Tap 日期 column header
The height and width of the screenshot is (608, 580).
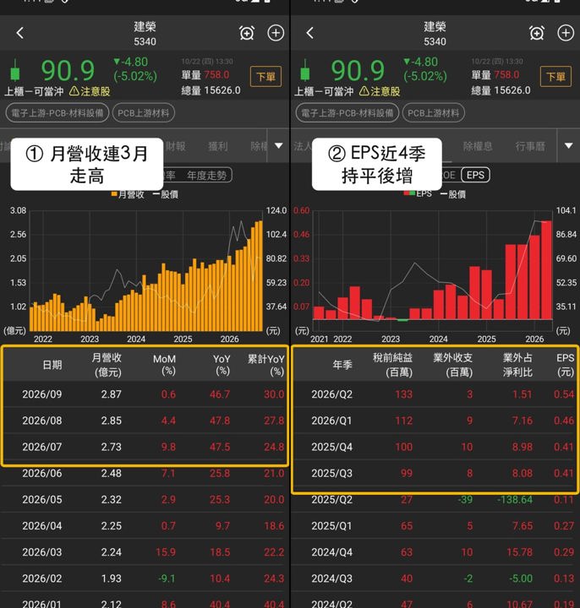[52, 365]
